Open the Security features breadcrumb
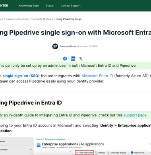151x155 pixels. 43,19
